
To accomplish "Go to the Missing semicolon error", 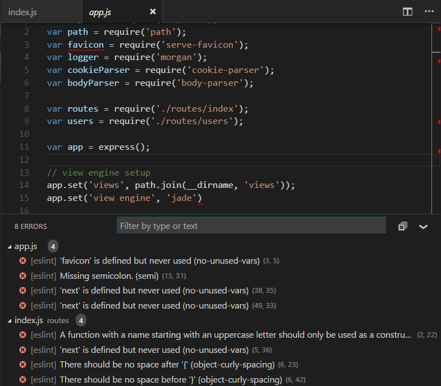I will click(x=109, y=275).
